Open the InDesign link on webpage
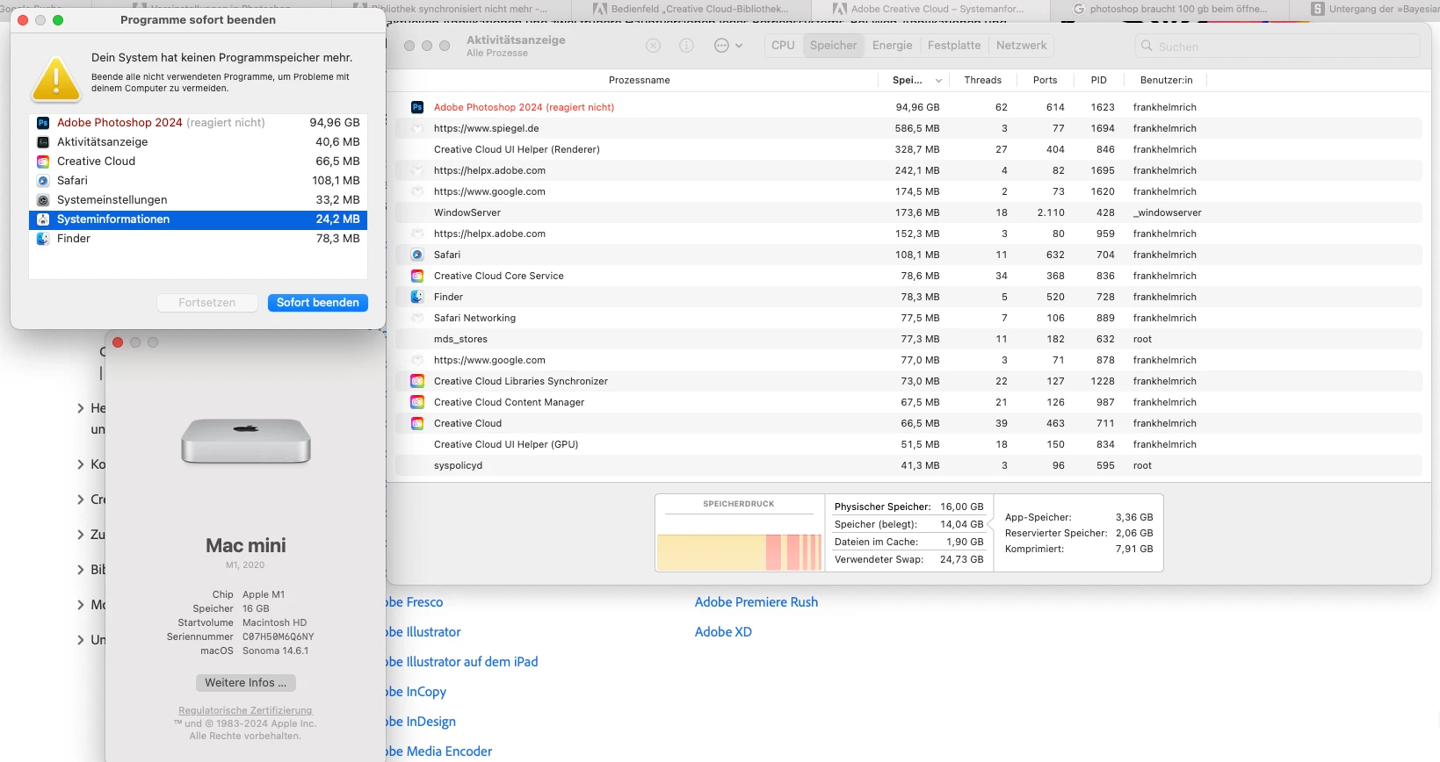 (421, 722)
